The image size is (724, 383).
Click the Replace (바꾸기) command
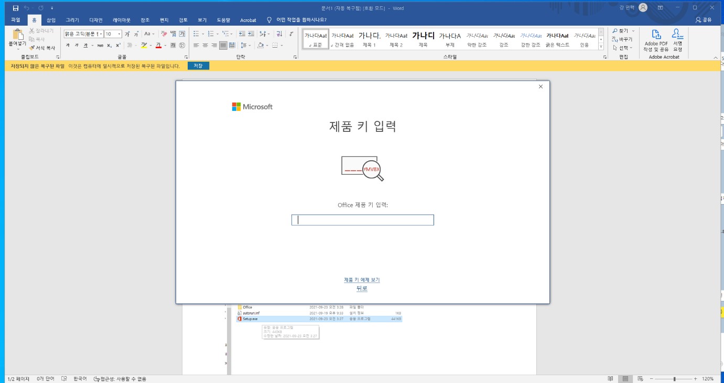point(622,39)
